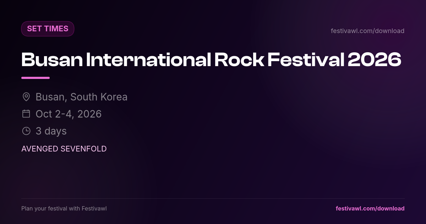The width and height of the screenshot is (426, 224).
Task: Click the AVENGED SEVENFOLD artist name
Action: click(64, 149)
